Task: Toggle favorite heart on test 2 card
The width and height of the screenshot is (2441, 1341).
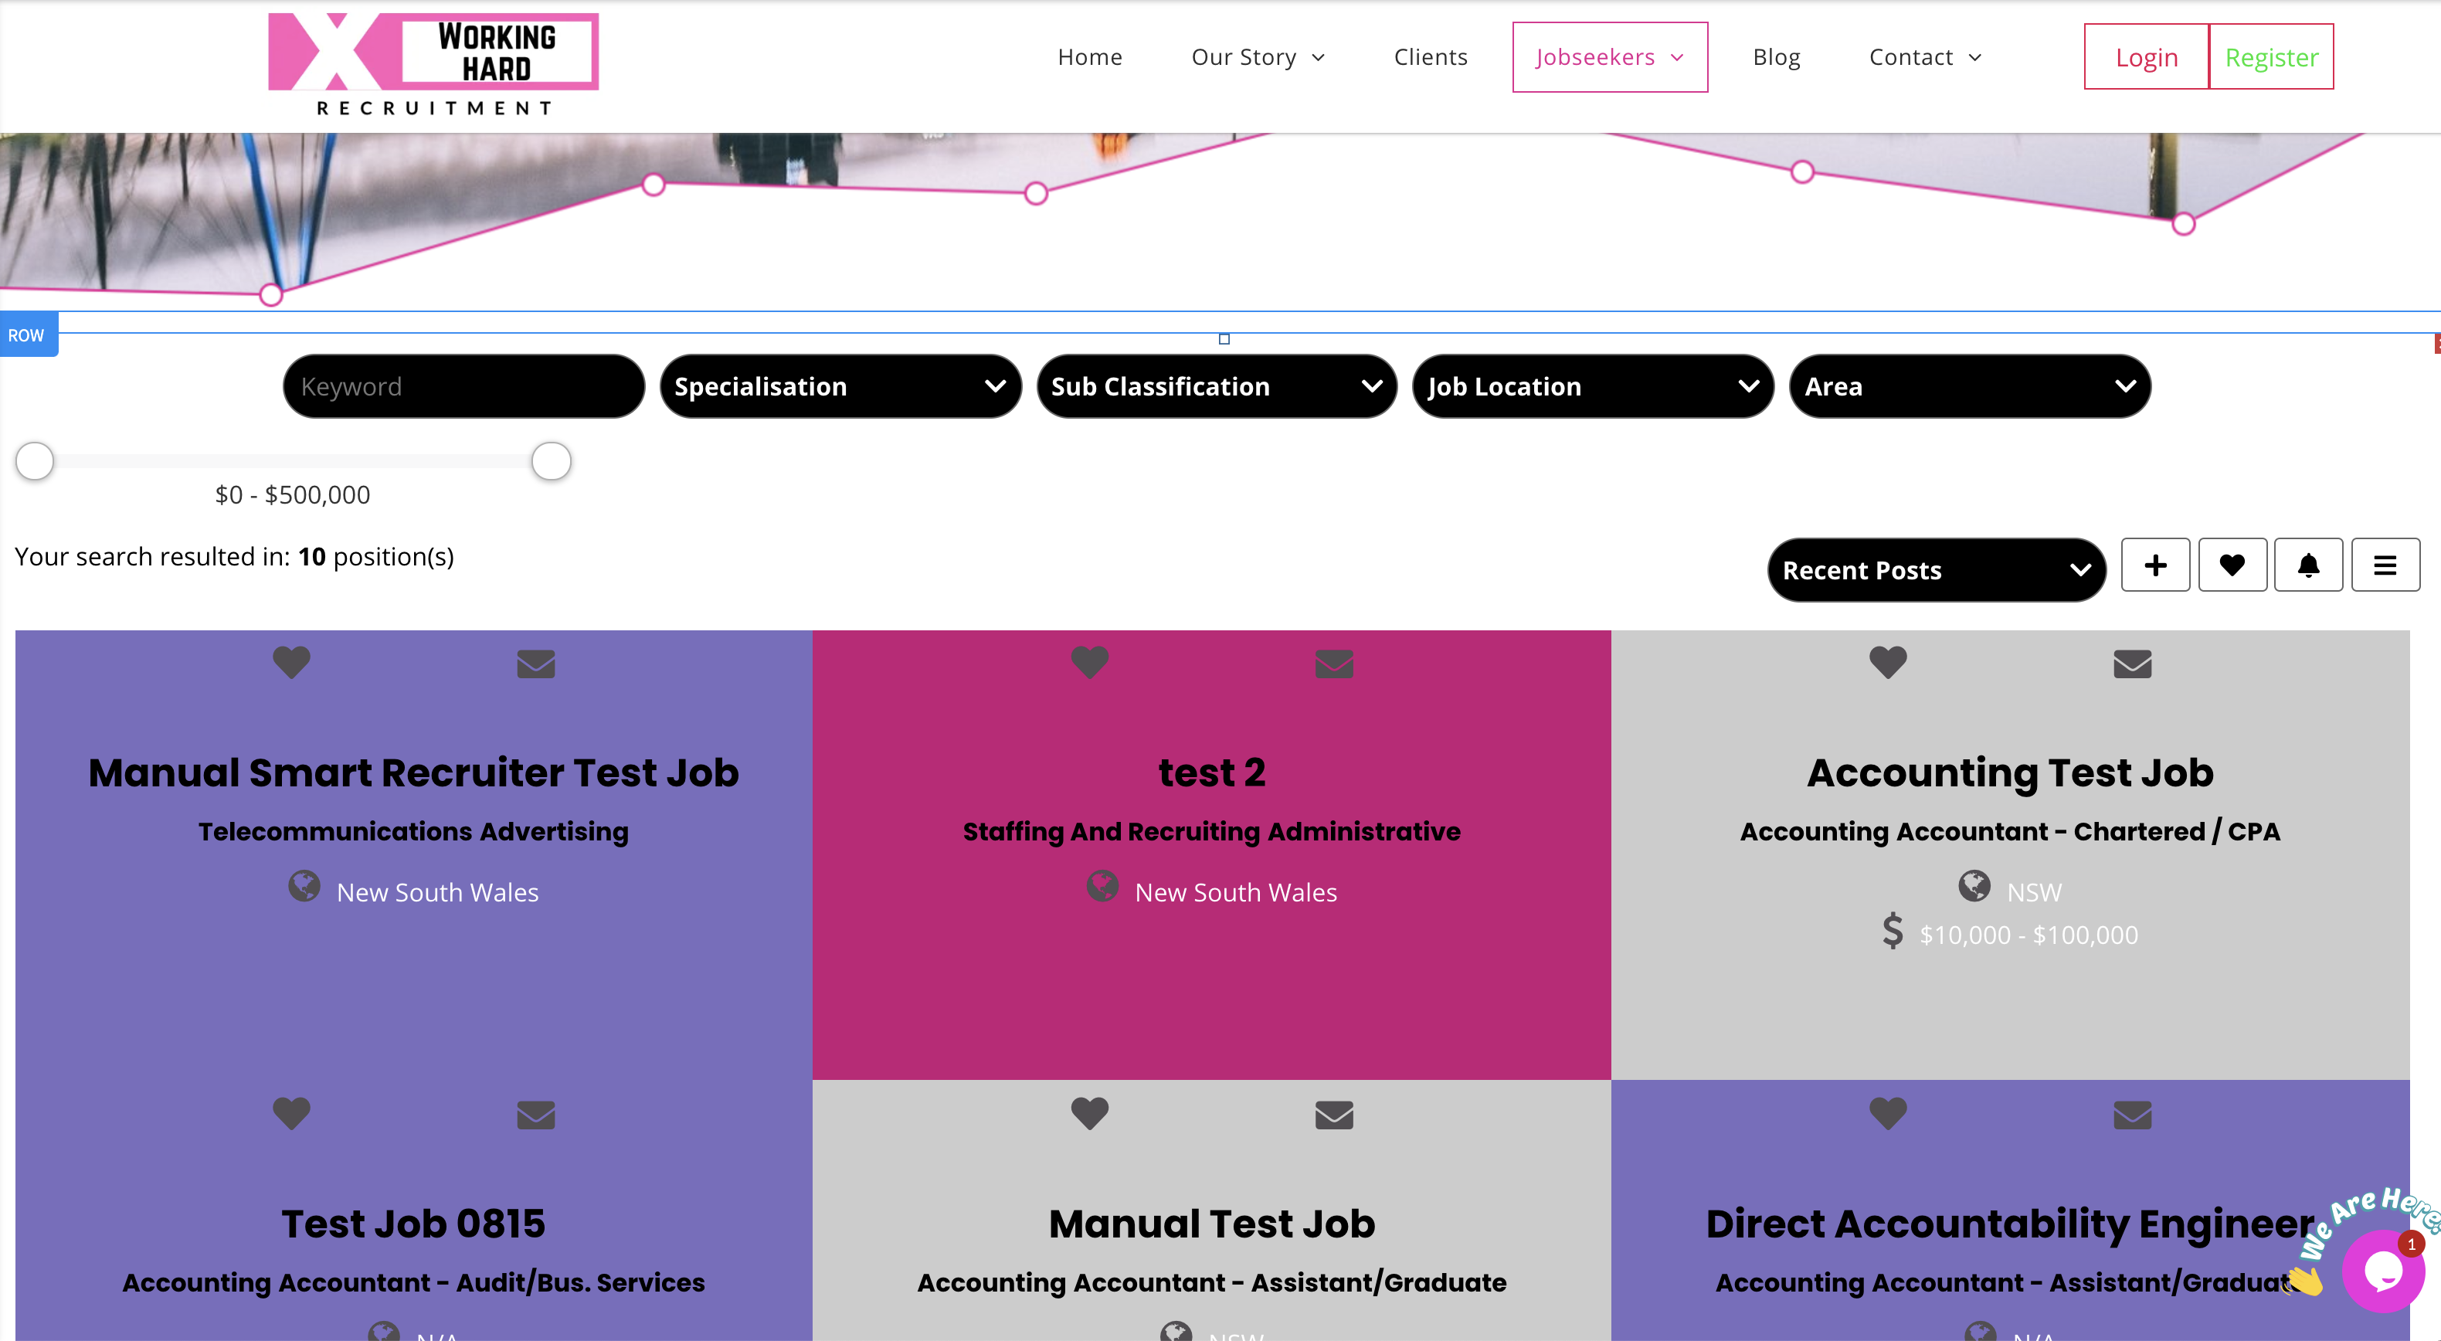Action: point(1088,661)
